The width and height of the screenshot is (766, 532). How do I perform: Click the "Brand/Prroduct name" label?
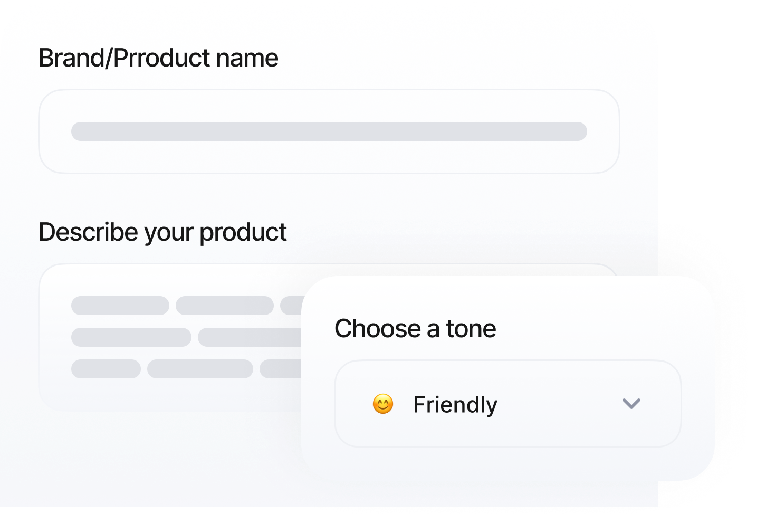point(158,58)
